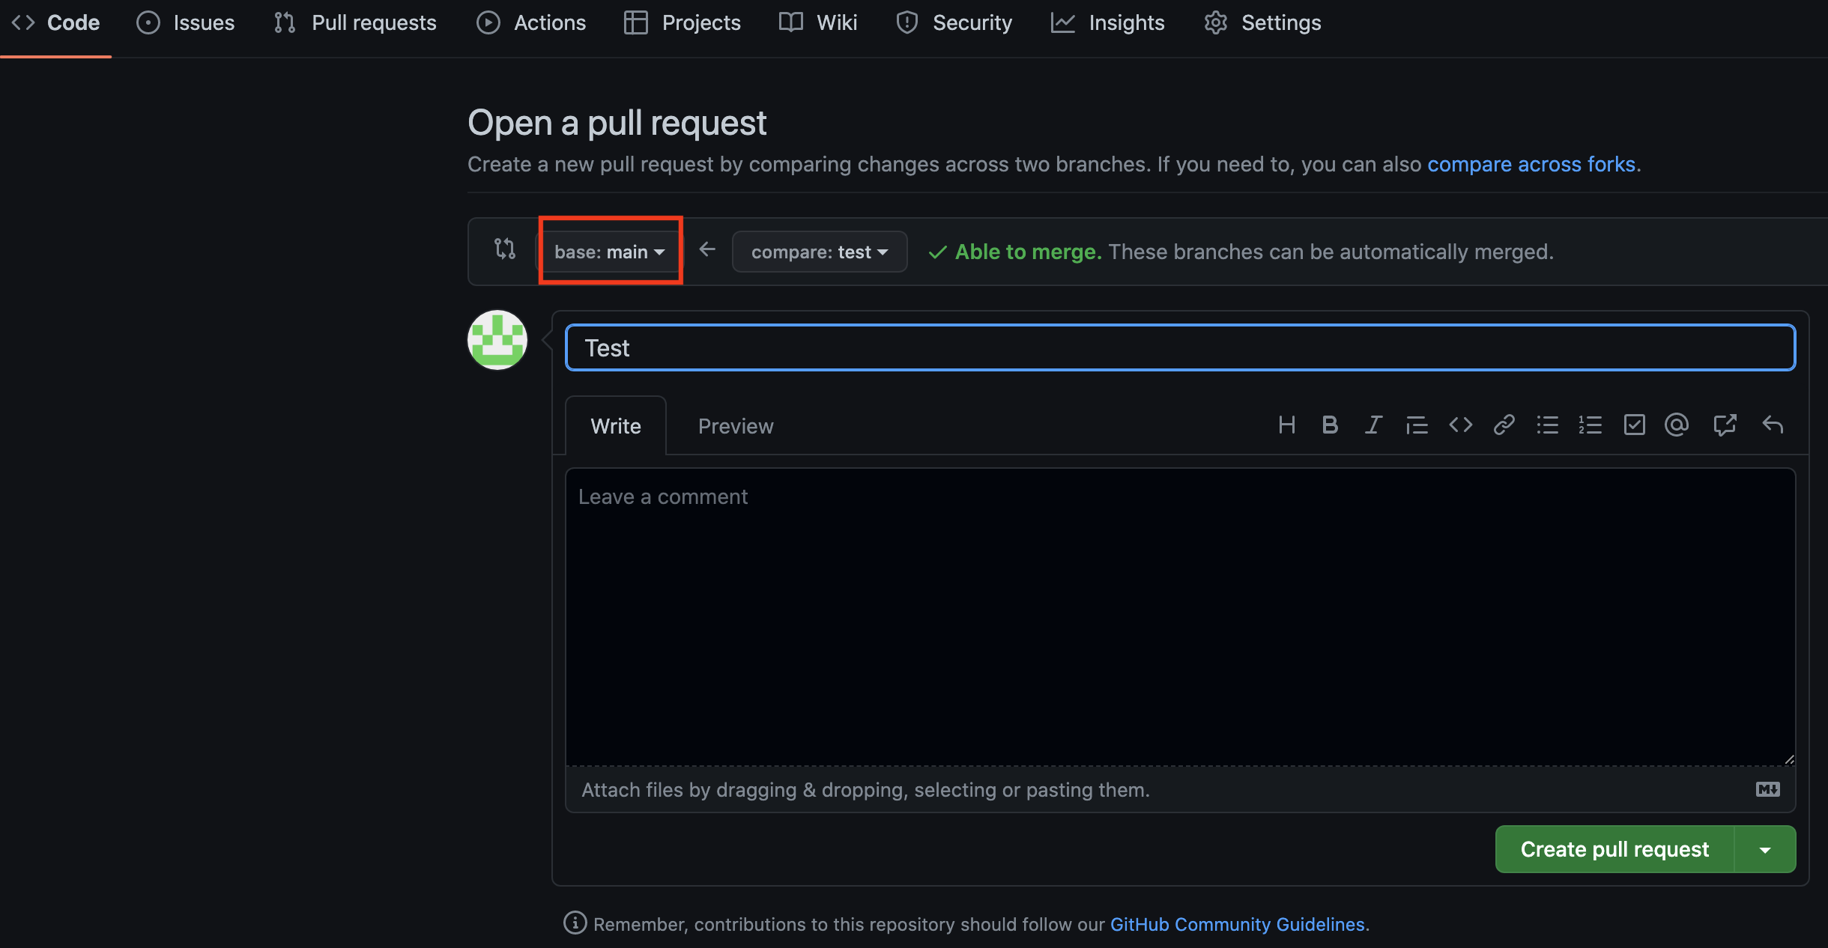This screenshot has height=948, width=1828.
Task: Insert a saved reply
Action: [1773, 425]
